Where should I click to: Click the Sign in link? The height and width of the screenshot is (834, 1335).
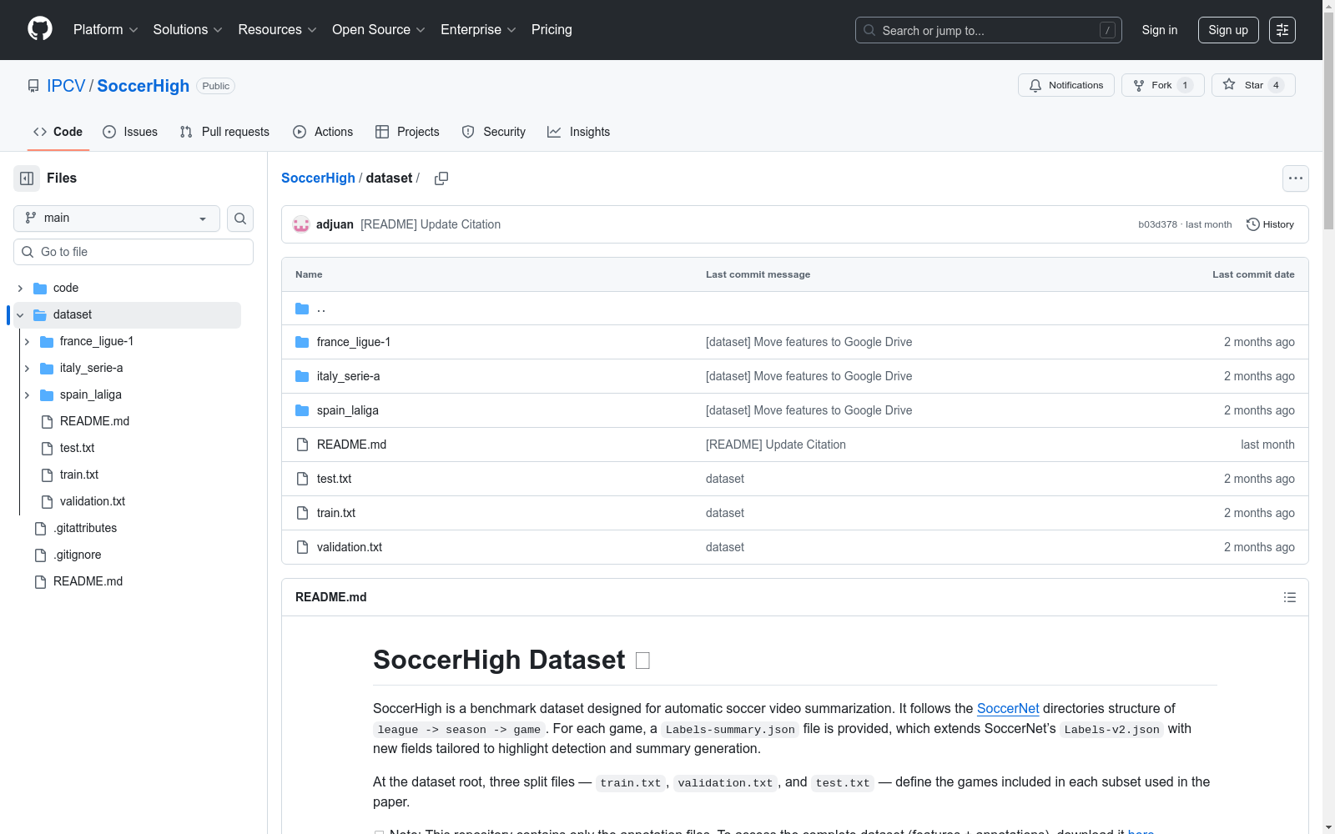tap(1160, 30)
